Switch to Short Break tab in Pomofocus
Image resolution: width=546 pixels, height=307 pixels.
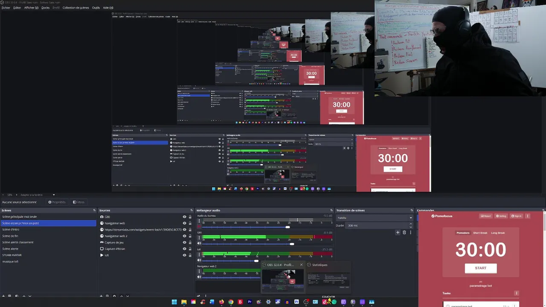(480, 233)
